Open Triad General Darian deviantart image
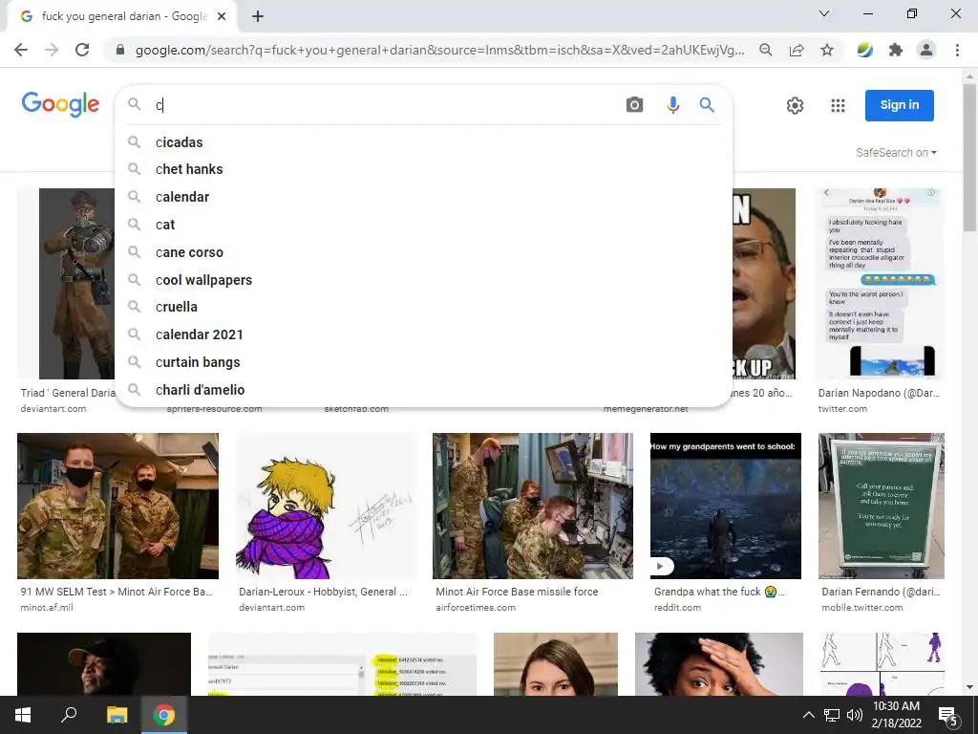The width and height of the screenshot is (978, 734). point(66,284)
